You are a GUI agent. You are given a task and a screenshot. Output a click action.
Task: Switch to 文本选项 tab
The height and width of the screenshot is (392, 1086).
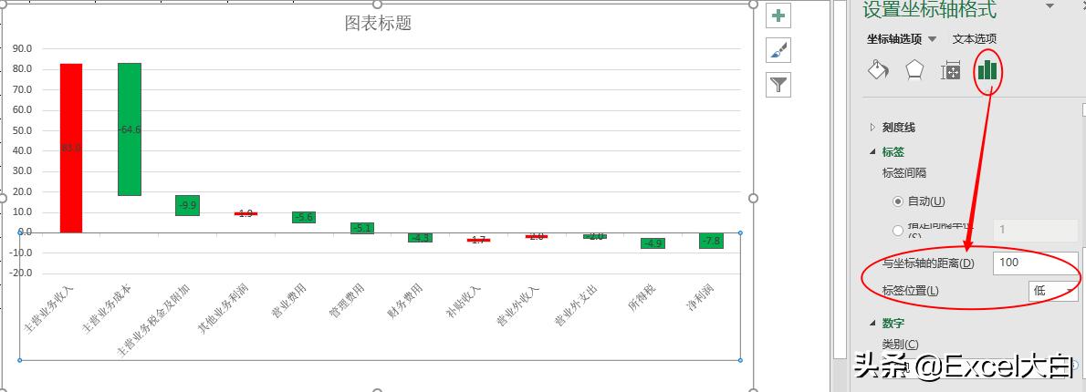coord(975,38)
